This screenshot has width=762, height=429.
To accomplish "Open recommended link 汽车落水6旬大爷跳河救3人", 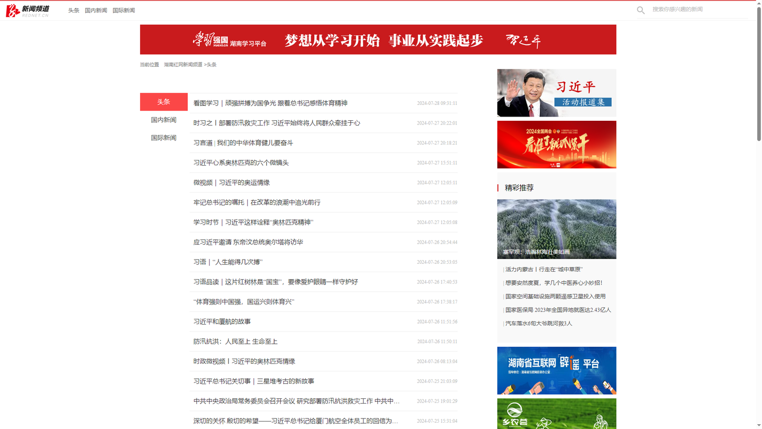I will point(539,324).
